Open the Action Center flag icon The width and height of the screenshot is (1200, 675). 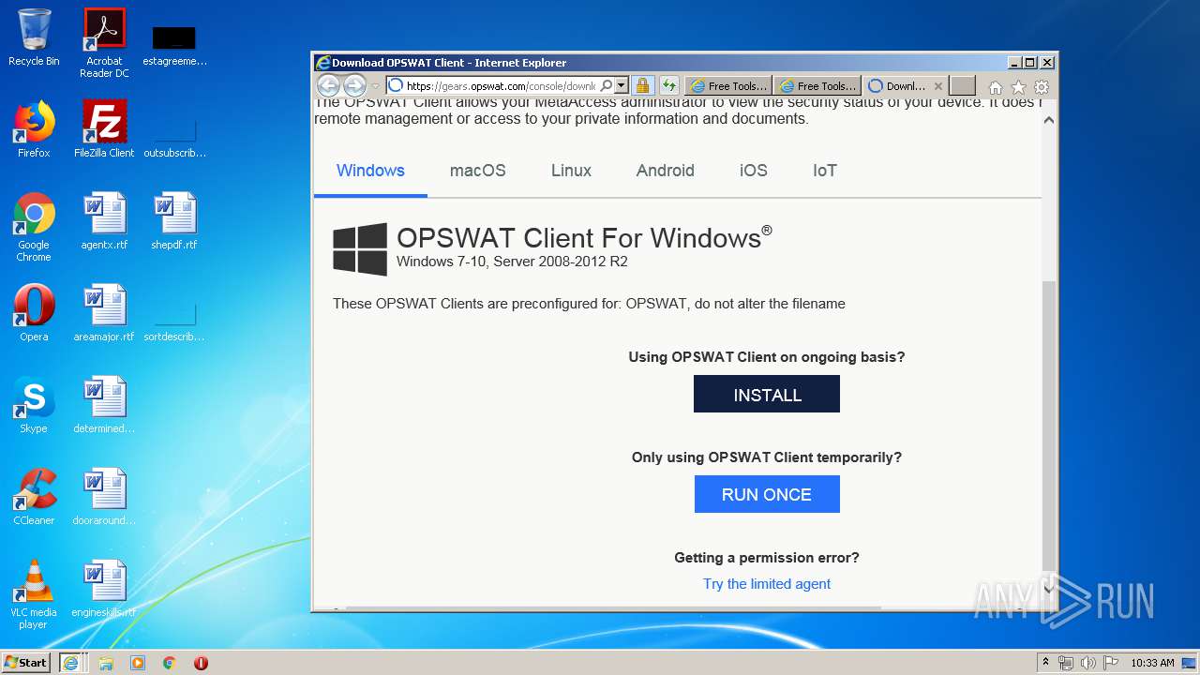click(1111, 663)
